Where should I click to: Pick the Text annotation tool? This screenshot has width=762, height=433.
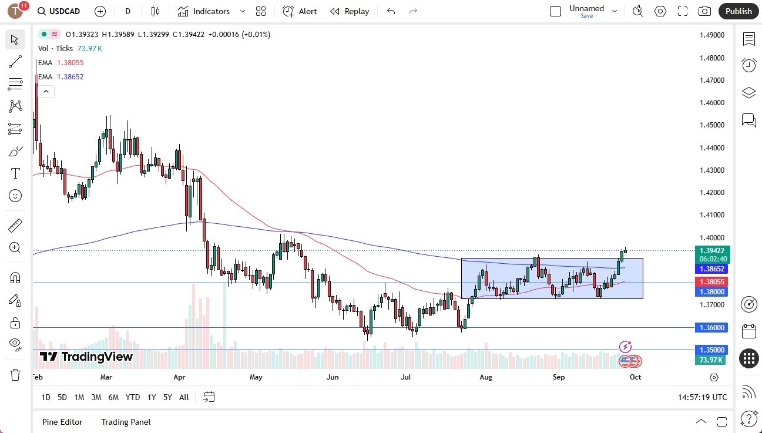click(15, 173)
